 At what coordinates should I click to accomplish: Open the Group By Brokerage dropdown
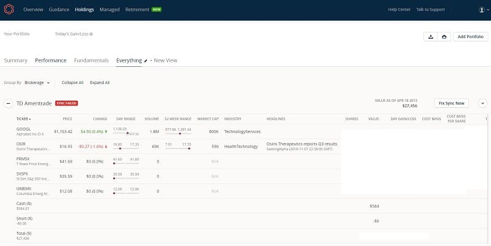point(37,82)
